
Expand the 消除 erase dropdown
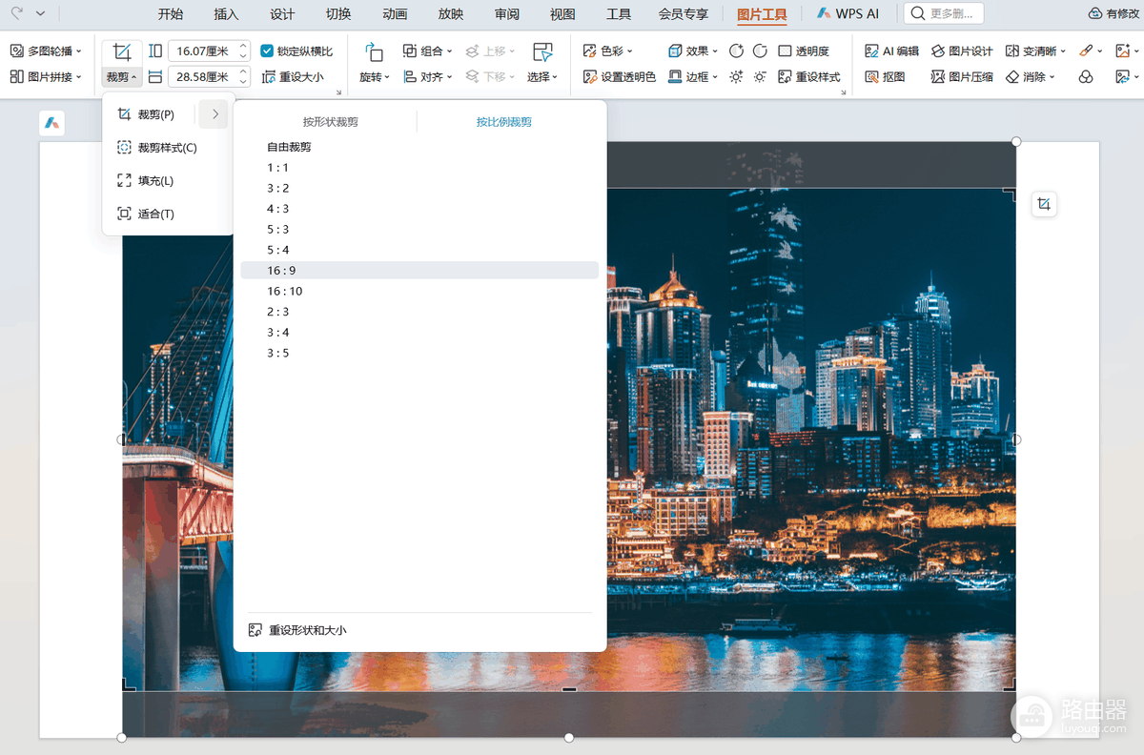coord(1031,76)
